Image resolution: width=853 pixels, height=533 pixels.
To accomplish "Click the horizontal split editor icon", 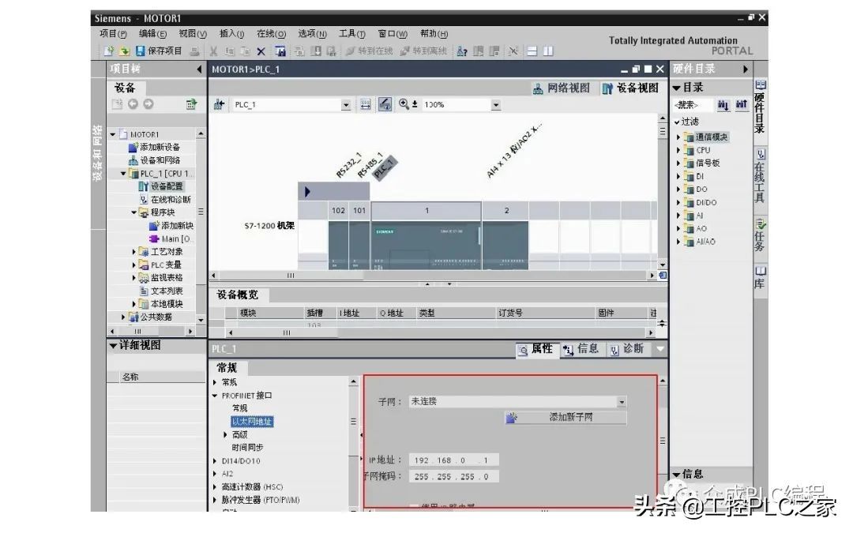I will click(x=532, y=51).
